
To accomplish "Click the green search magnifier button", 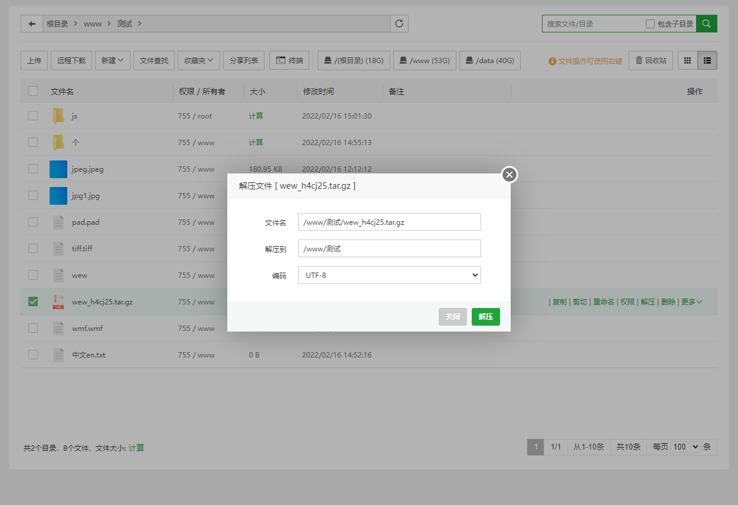I will (x=706, y=24).
